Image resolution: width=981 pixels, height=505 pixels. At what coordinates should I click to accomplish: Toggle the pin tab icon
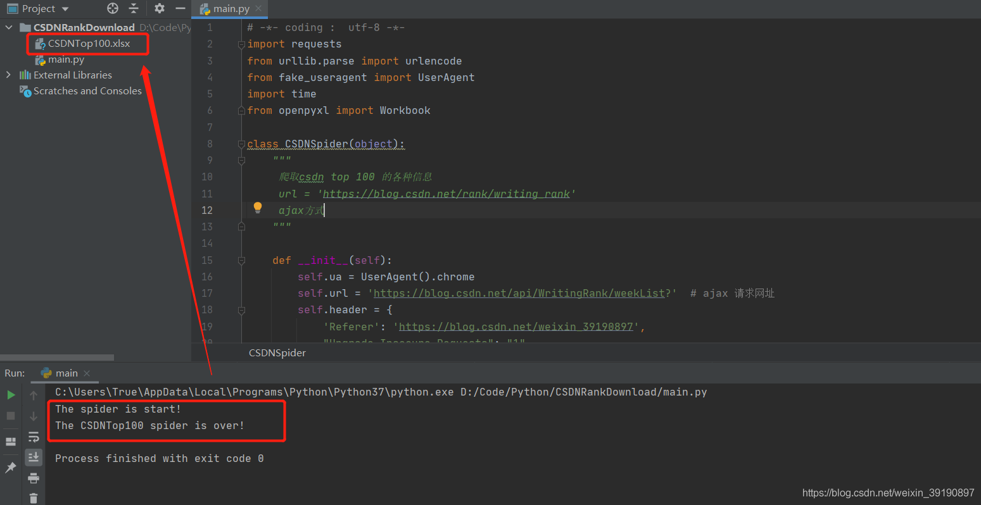point(11,468)
